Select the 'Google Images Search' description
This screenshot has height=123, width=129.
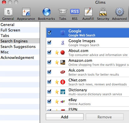click(84, 45)
